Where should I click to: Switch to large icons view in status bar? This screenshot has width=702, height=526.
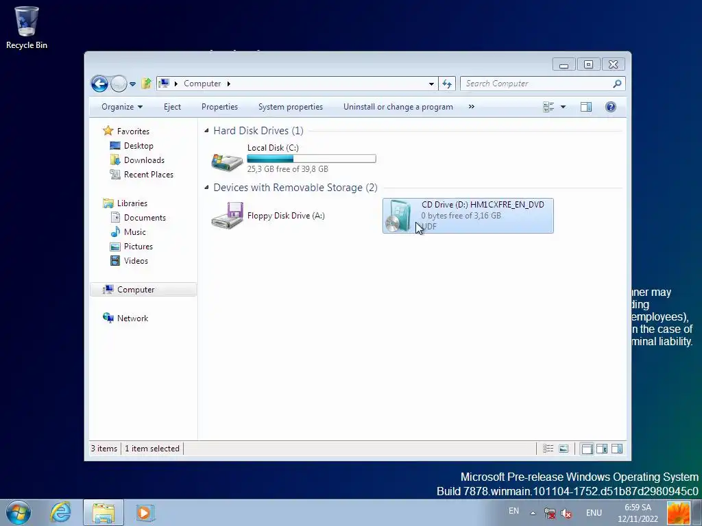pos(564,448)
